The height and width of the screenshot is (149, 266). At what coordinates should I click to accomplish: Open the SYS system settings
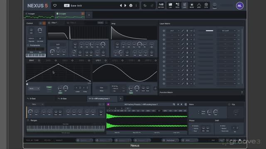point(206,5)
